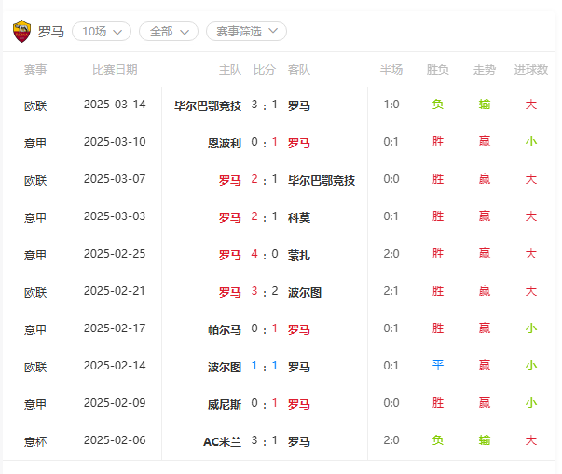Open the 全部 filter dropdown
562x474 pixels.
(x=169, y=31)
